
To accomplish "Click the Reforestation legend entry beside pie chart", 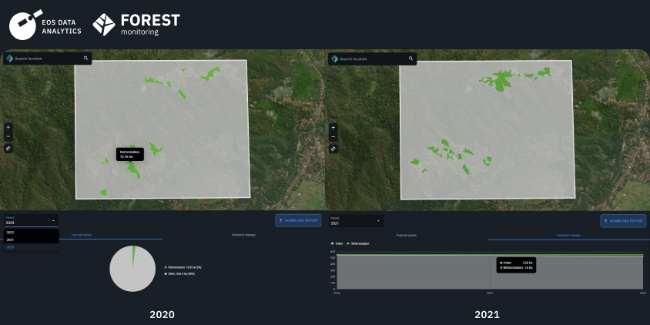I will 183,267.
